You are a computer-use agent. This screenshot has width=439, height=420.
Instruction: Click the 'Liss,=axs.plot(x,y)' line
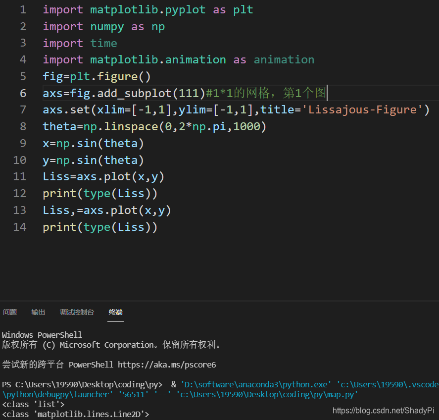pos(107,210)
